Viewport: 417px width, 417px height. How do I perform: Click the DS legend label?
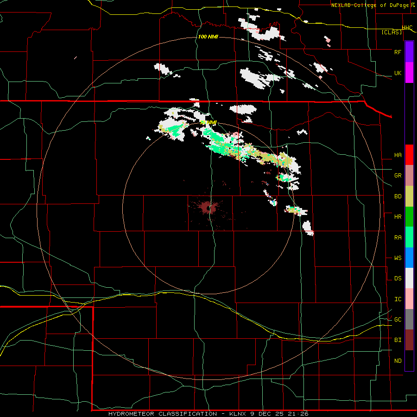398,278
